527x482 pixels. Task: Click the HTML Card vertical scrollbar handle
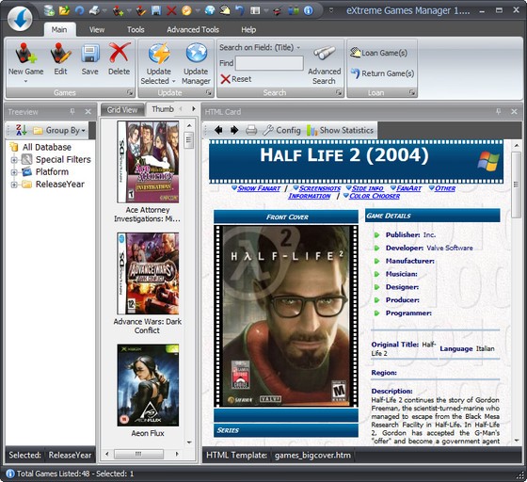(517, 185)
